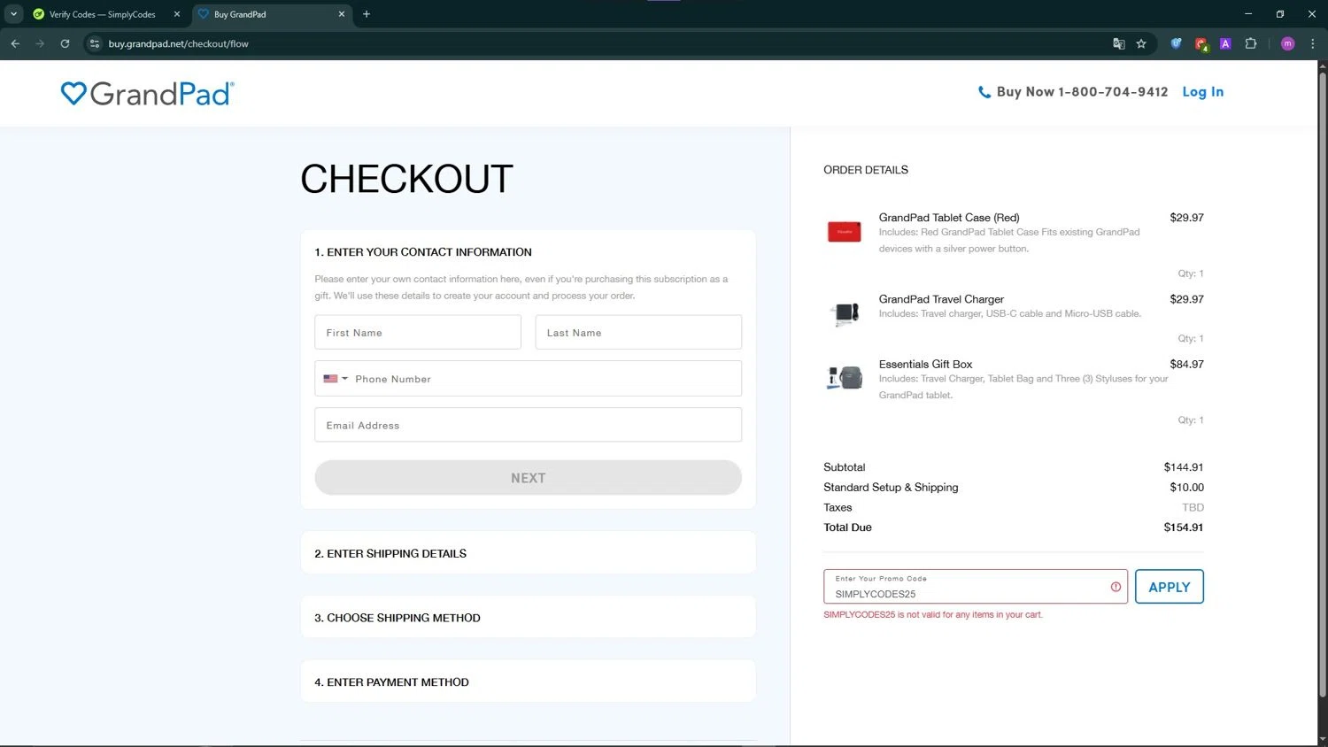Screen dimensions: 1328x747
Task: Click the translate page icon
Action: click(x=1119, y=43)
